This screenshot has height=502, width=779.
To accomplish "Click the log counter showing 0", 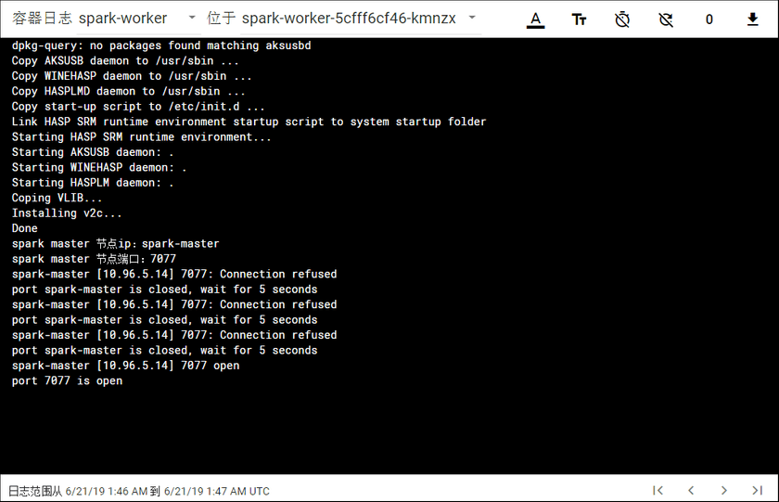I will pos(709,19).
